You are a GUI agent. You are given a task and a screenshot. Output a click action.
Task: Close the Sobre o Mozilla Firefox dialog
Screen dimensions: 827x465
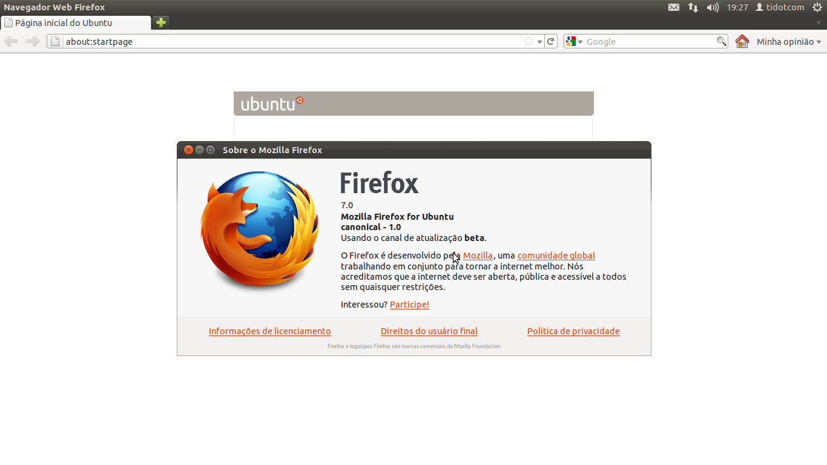[x=188, y=150]
